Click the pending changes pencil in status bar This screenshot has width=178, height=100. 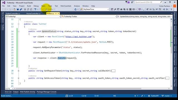tap(142, 96)
